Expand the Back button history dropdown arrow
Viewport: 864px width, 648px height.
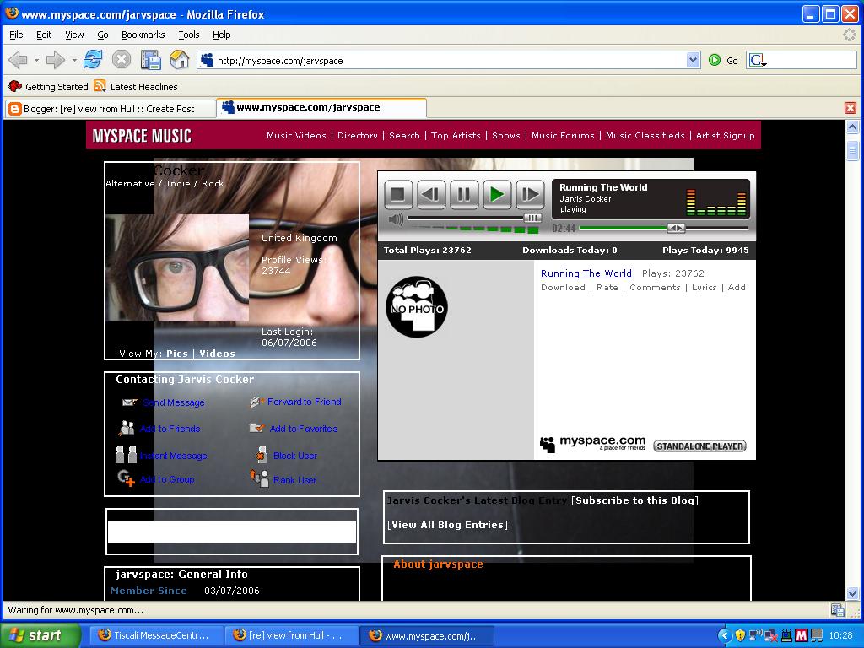[36, 60]
